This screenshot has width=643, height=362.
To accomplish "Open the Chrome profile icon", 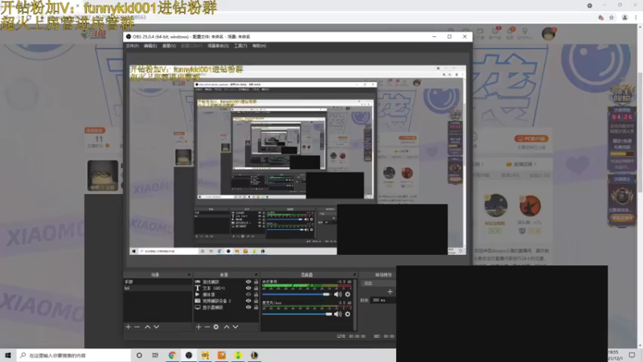I will tap(625, 18).
